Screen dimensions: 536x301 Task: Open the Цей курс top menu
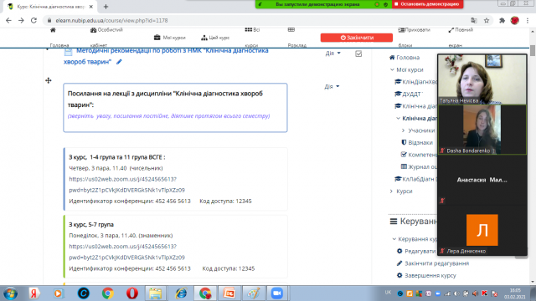(x=215, y=38)
